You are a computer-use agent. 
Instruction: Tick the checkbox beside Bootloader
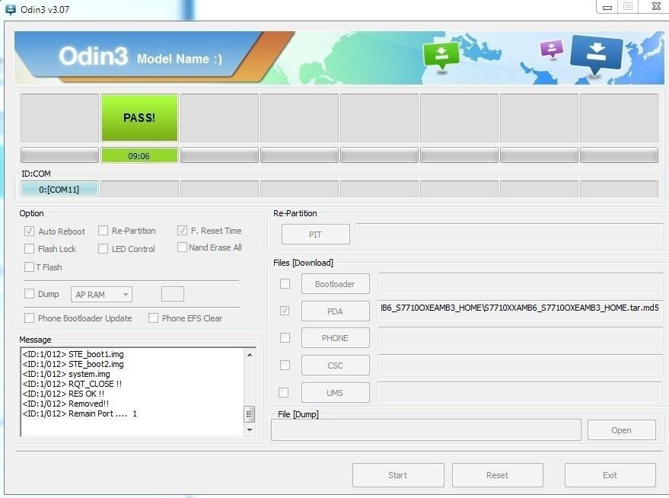point(285,284)
